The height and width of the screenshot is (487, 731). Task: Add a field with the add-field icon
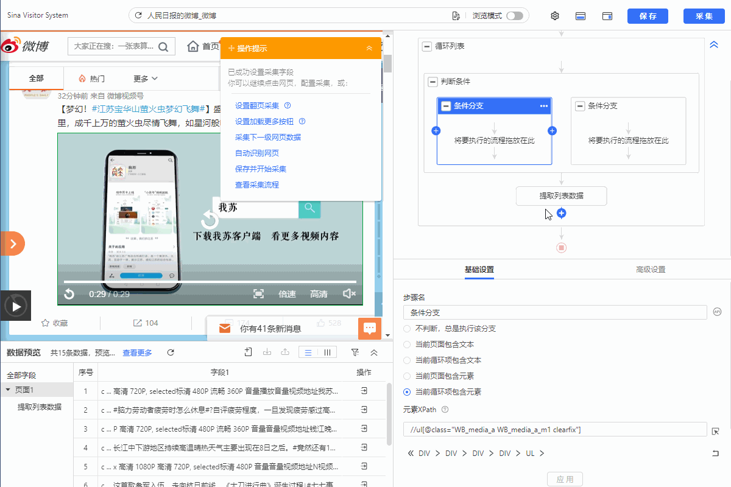pos(248,352)
